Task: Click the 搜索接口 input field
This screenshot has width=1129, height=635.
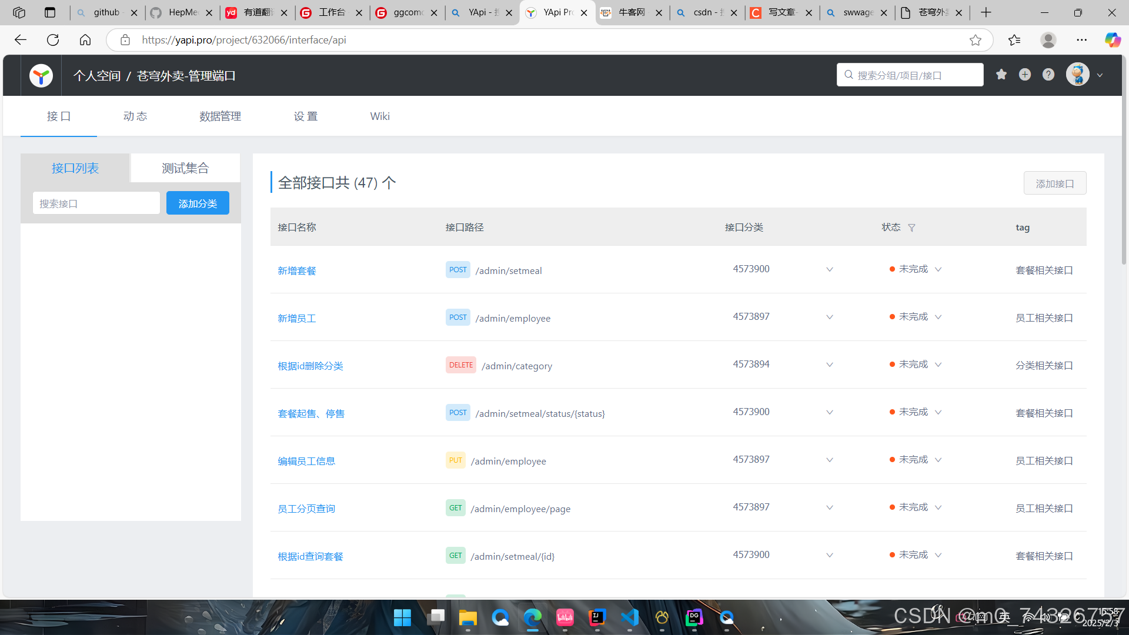Action: [96, 203]
